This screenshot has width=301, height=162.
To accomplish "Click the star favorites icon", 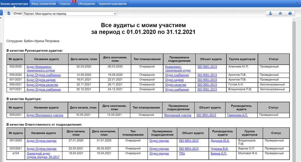I will coord(280,13).
